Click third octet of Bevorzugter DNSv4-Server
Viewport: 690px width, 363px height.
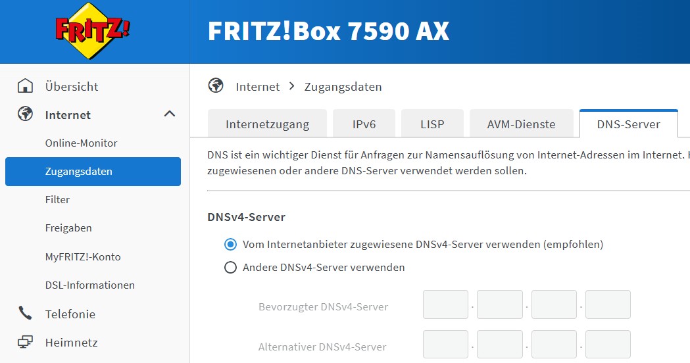tap(554, 304)
